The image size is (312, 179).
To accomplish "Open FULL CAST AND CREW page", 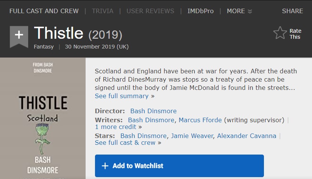I will (x=44, y=11).
